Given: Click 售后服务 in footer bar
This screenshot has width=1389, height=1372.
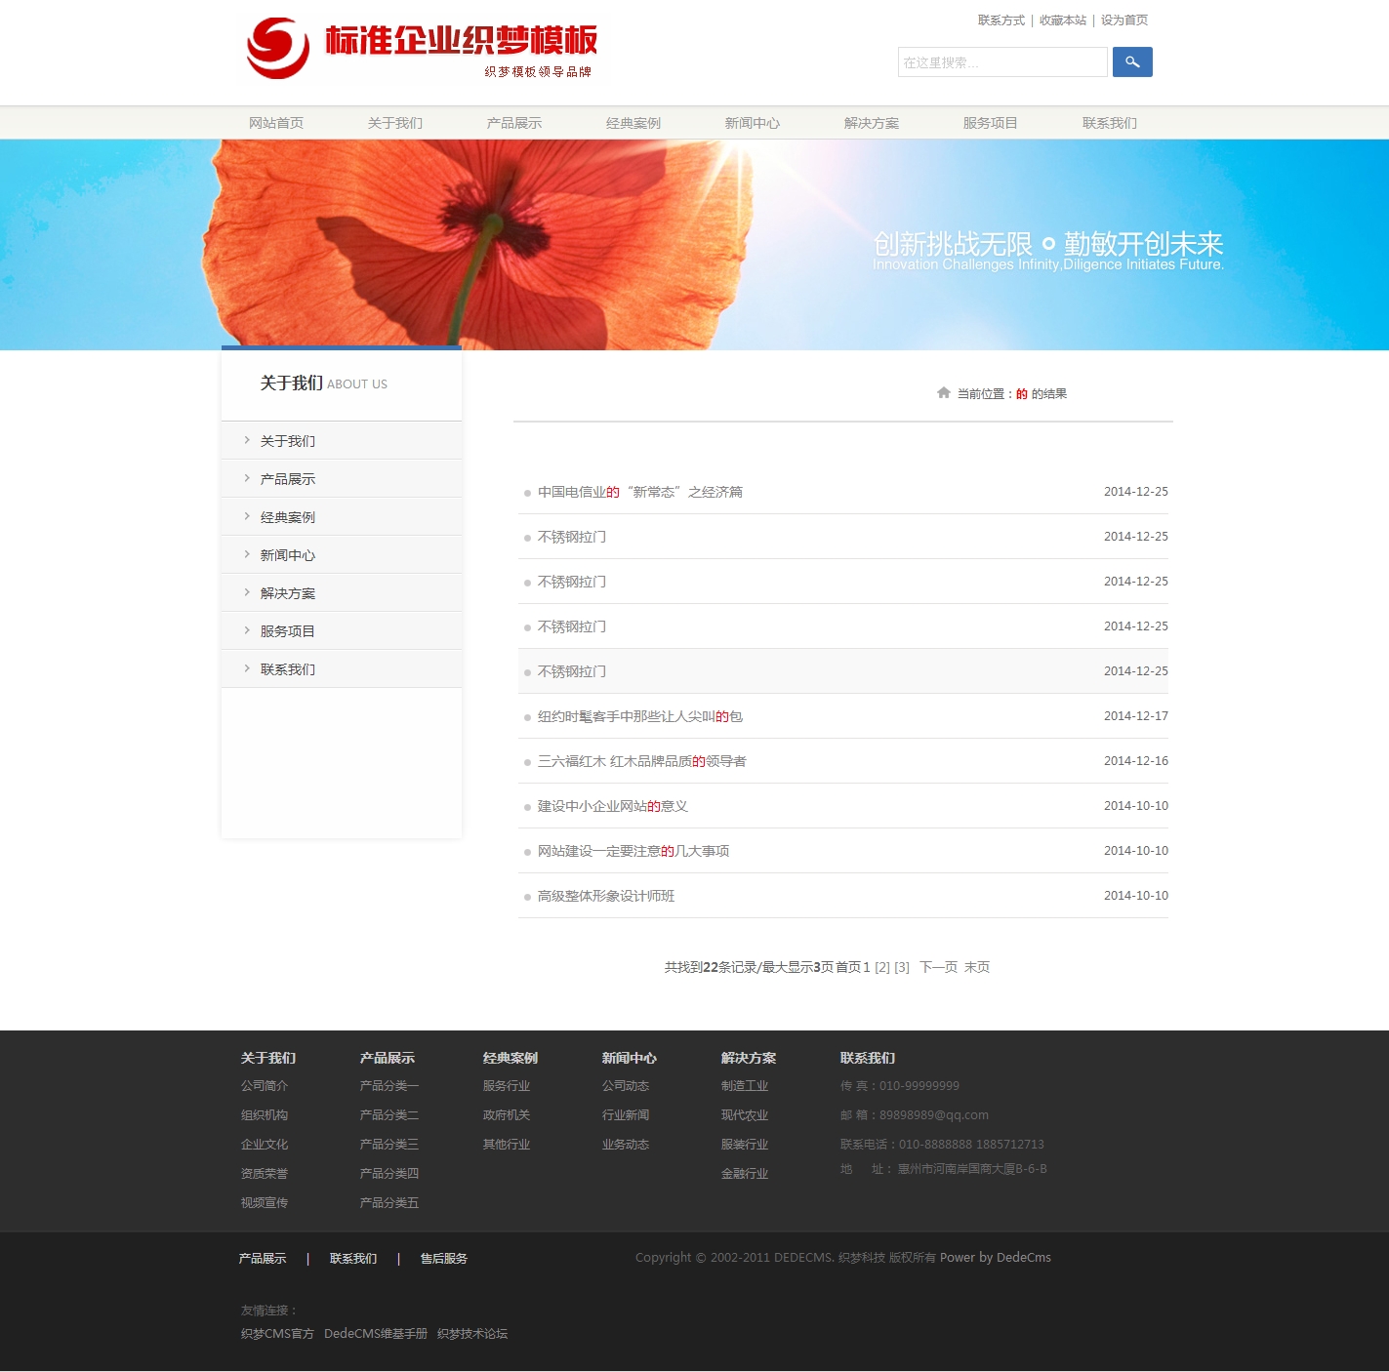Looking at the screenshot, I should [443, 1259].
